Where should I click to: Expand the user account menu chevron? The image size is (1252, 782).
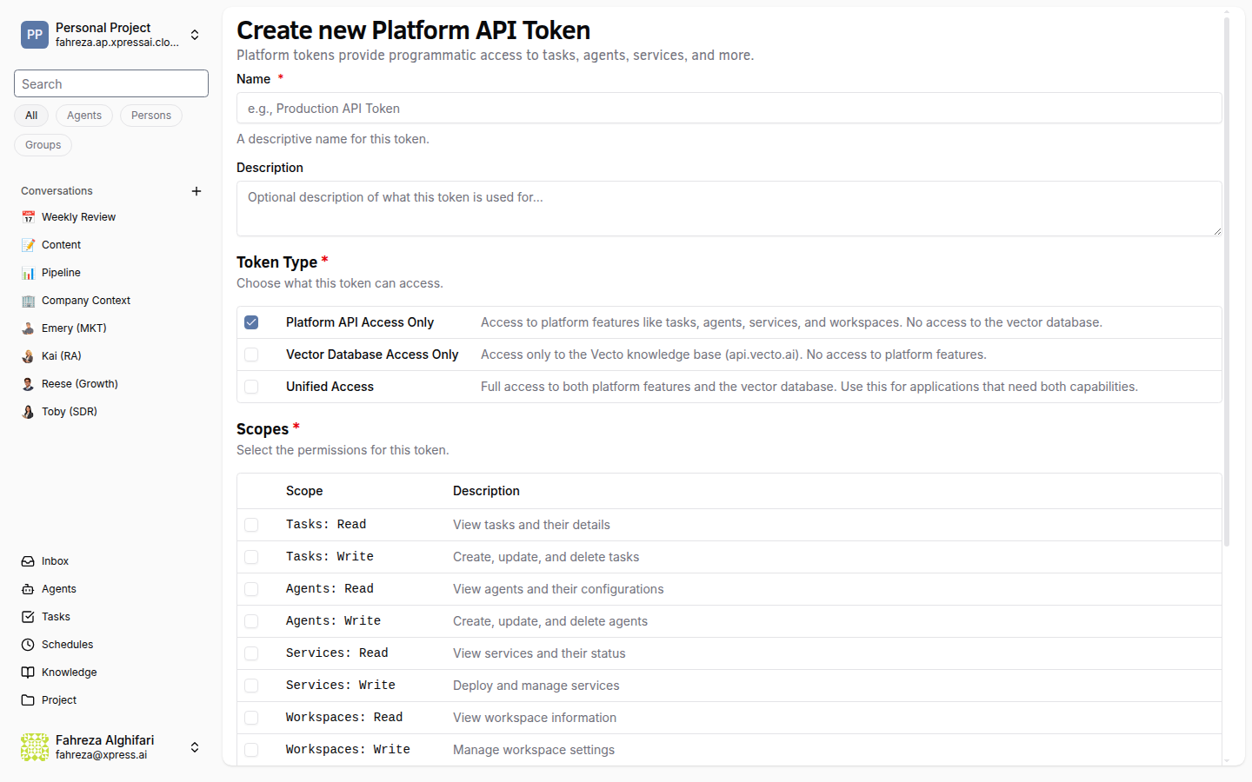pyautogui.click(x=195, y=747)
